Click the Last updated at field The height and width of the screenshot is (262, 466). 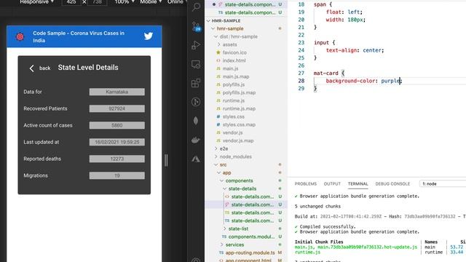116,143
